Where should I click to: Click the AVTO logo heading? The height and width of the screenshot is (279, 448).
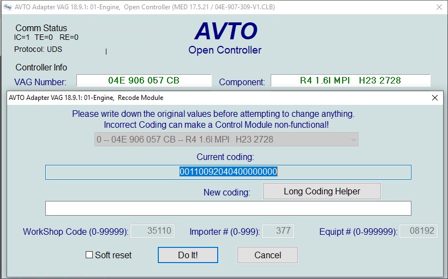(226, 31)
